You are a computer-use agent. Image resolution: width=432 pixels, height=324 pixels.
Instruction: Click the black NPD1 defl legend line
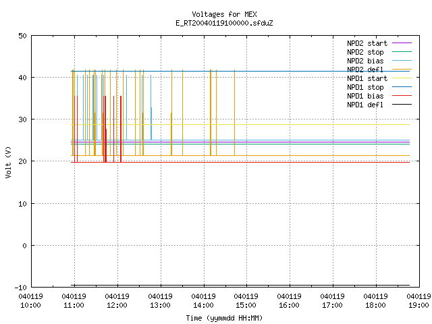[x=402, y=105]
